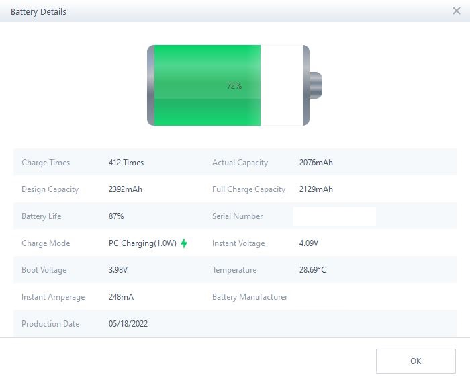Click the Battery Life 87% value
470x385 pixels.
(x=116, y=216)
